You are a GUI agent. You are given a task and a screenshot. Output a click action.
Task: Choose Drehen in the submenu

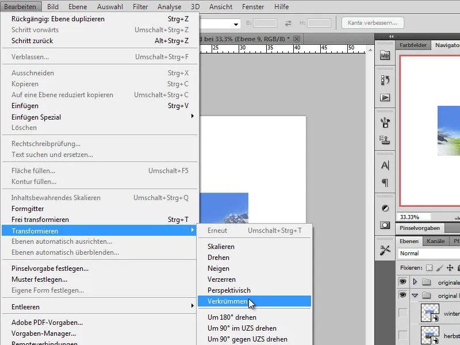pos(254,258)
